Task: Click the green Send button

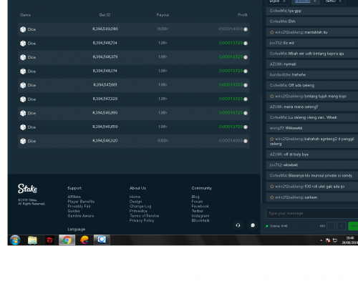Action: tap(353, 226)
